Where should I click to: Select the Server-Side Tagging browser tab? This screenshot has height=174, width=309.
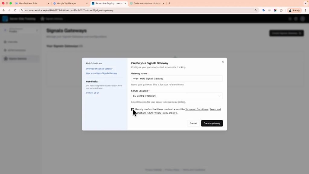tap(109, 3)
